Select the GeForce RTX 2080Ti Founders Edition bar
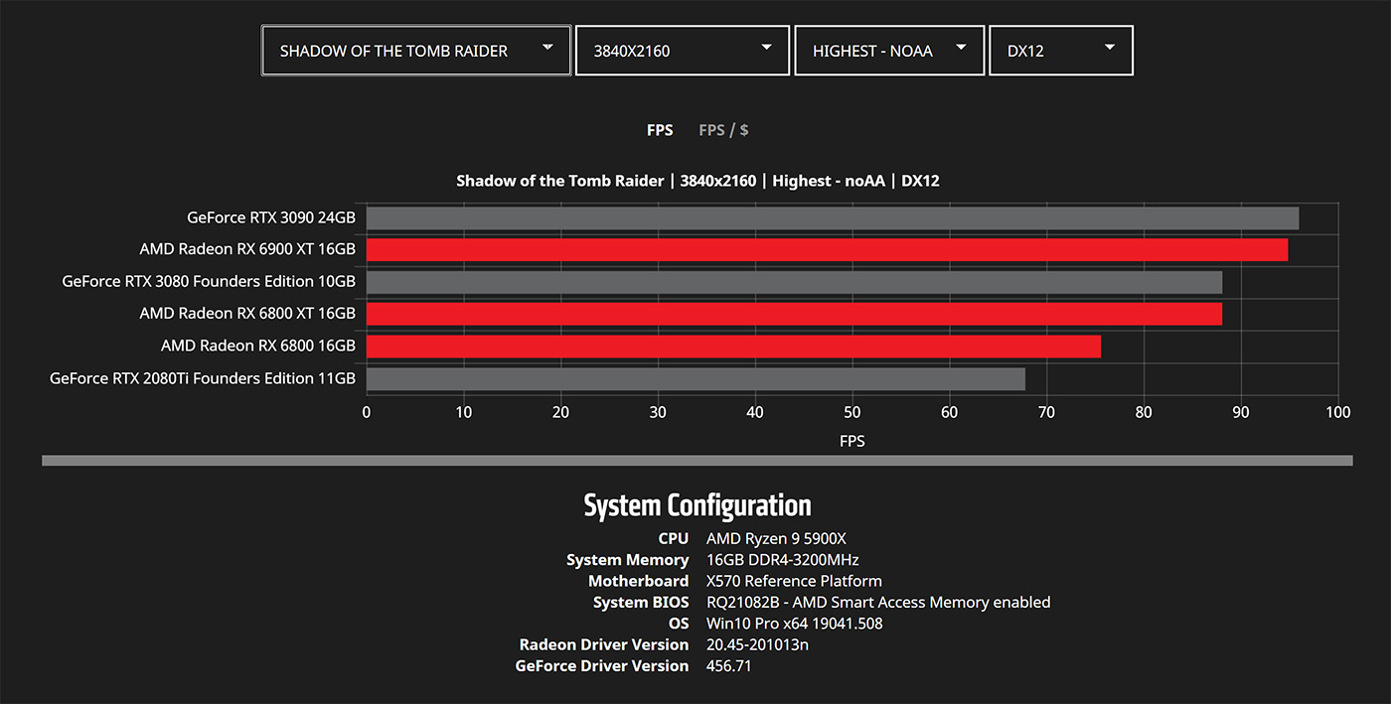The image size is (1391, 704). coord(695,378)
